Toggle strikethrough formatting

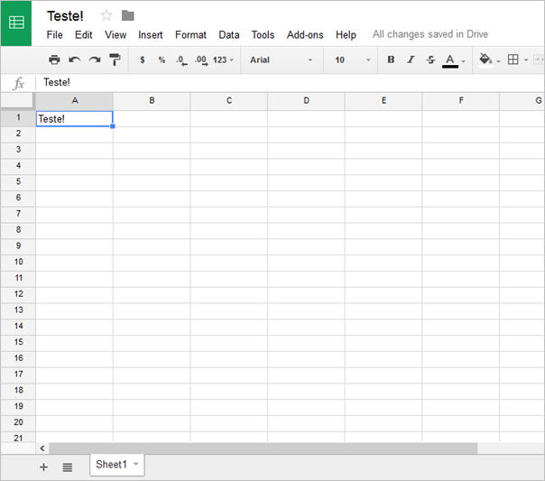tap(430, 60)
